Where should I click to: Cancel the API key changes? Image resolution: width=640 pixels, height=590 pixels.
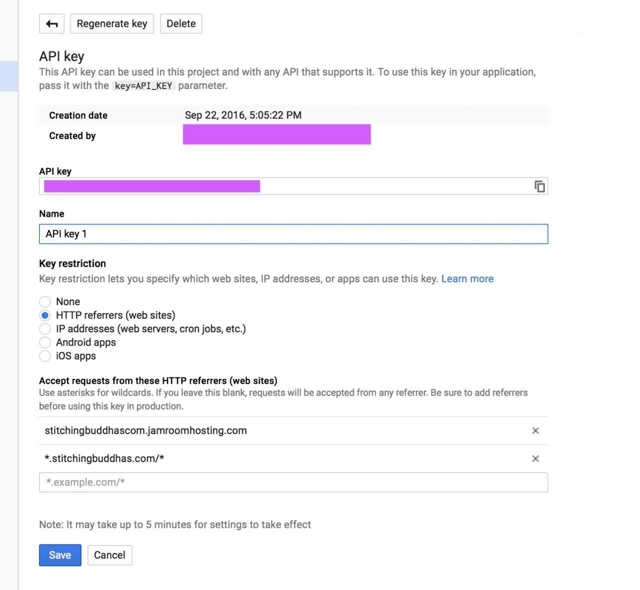pos(109,555)
